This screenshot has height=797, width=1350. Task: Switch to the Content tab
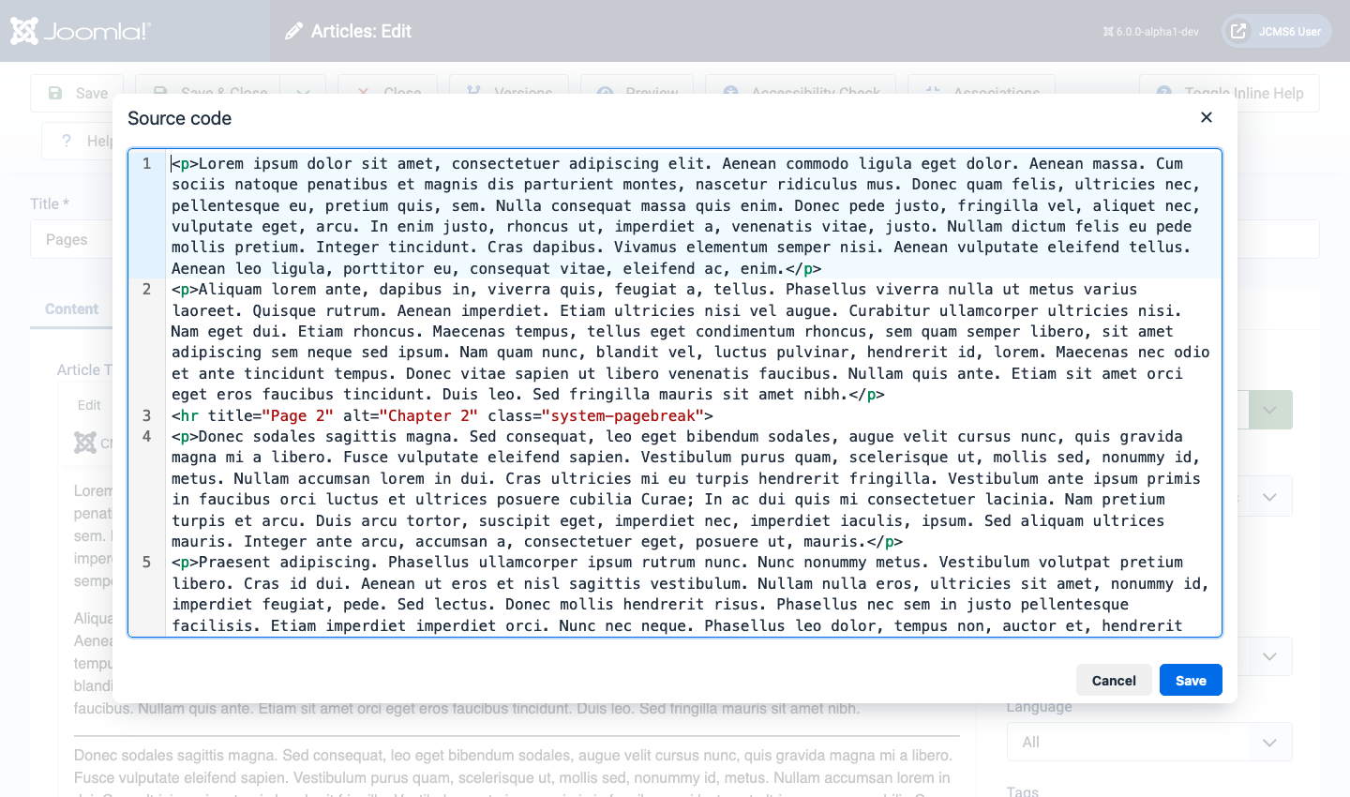pos(71,308)
